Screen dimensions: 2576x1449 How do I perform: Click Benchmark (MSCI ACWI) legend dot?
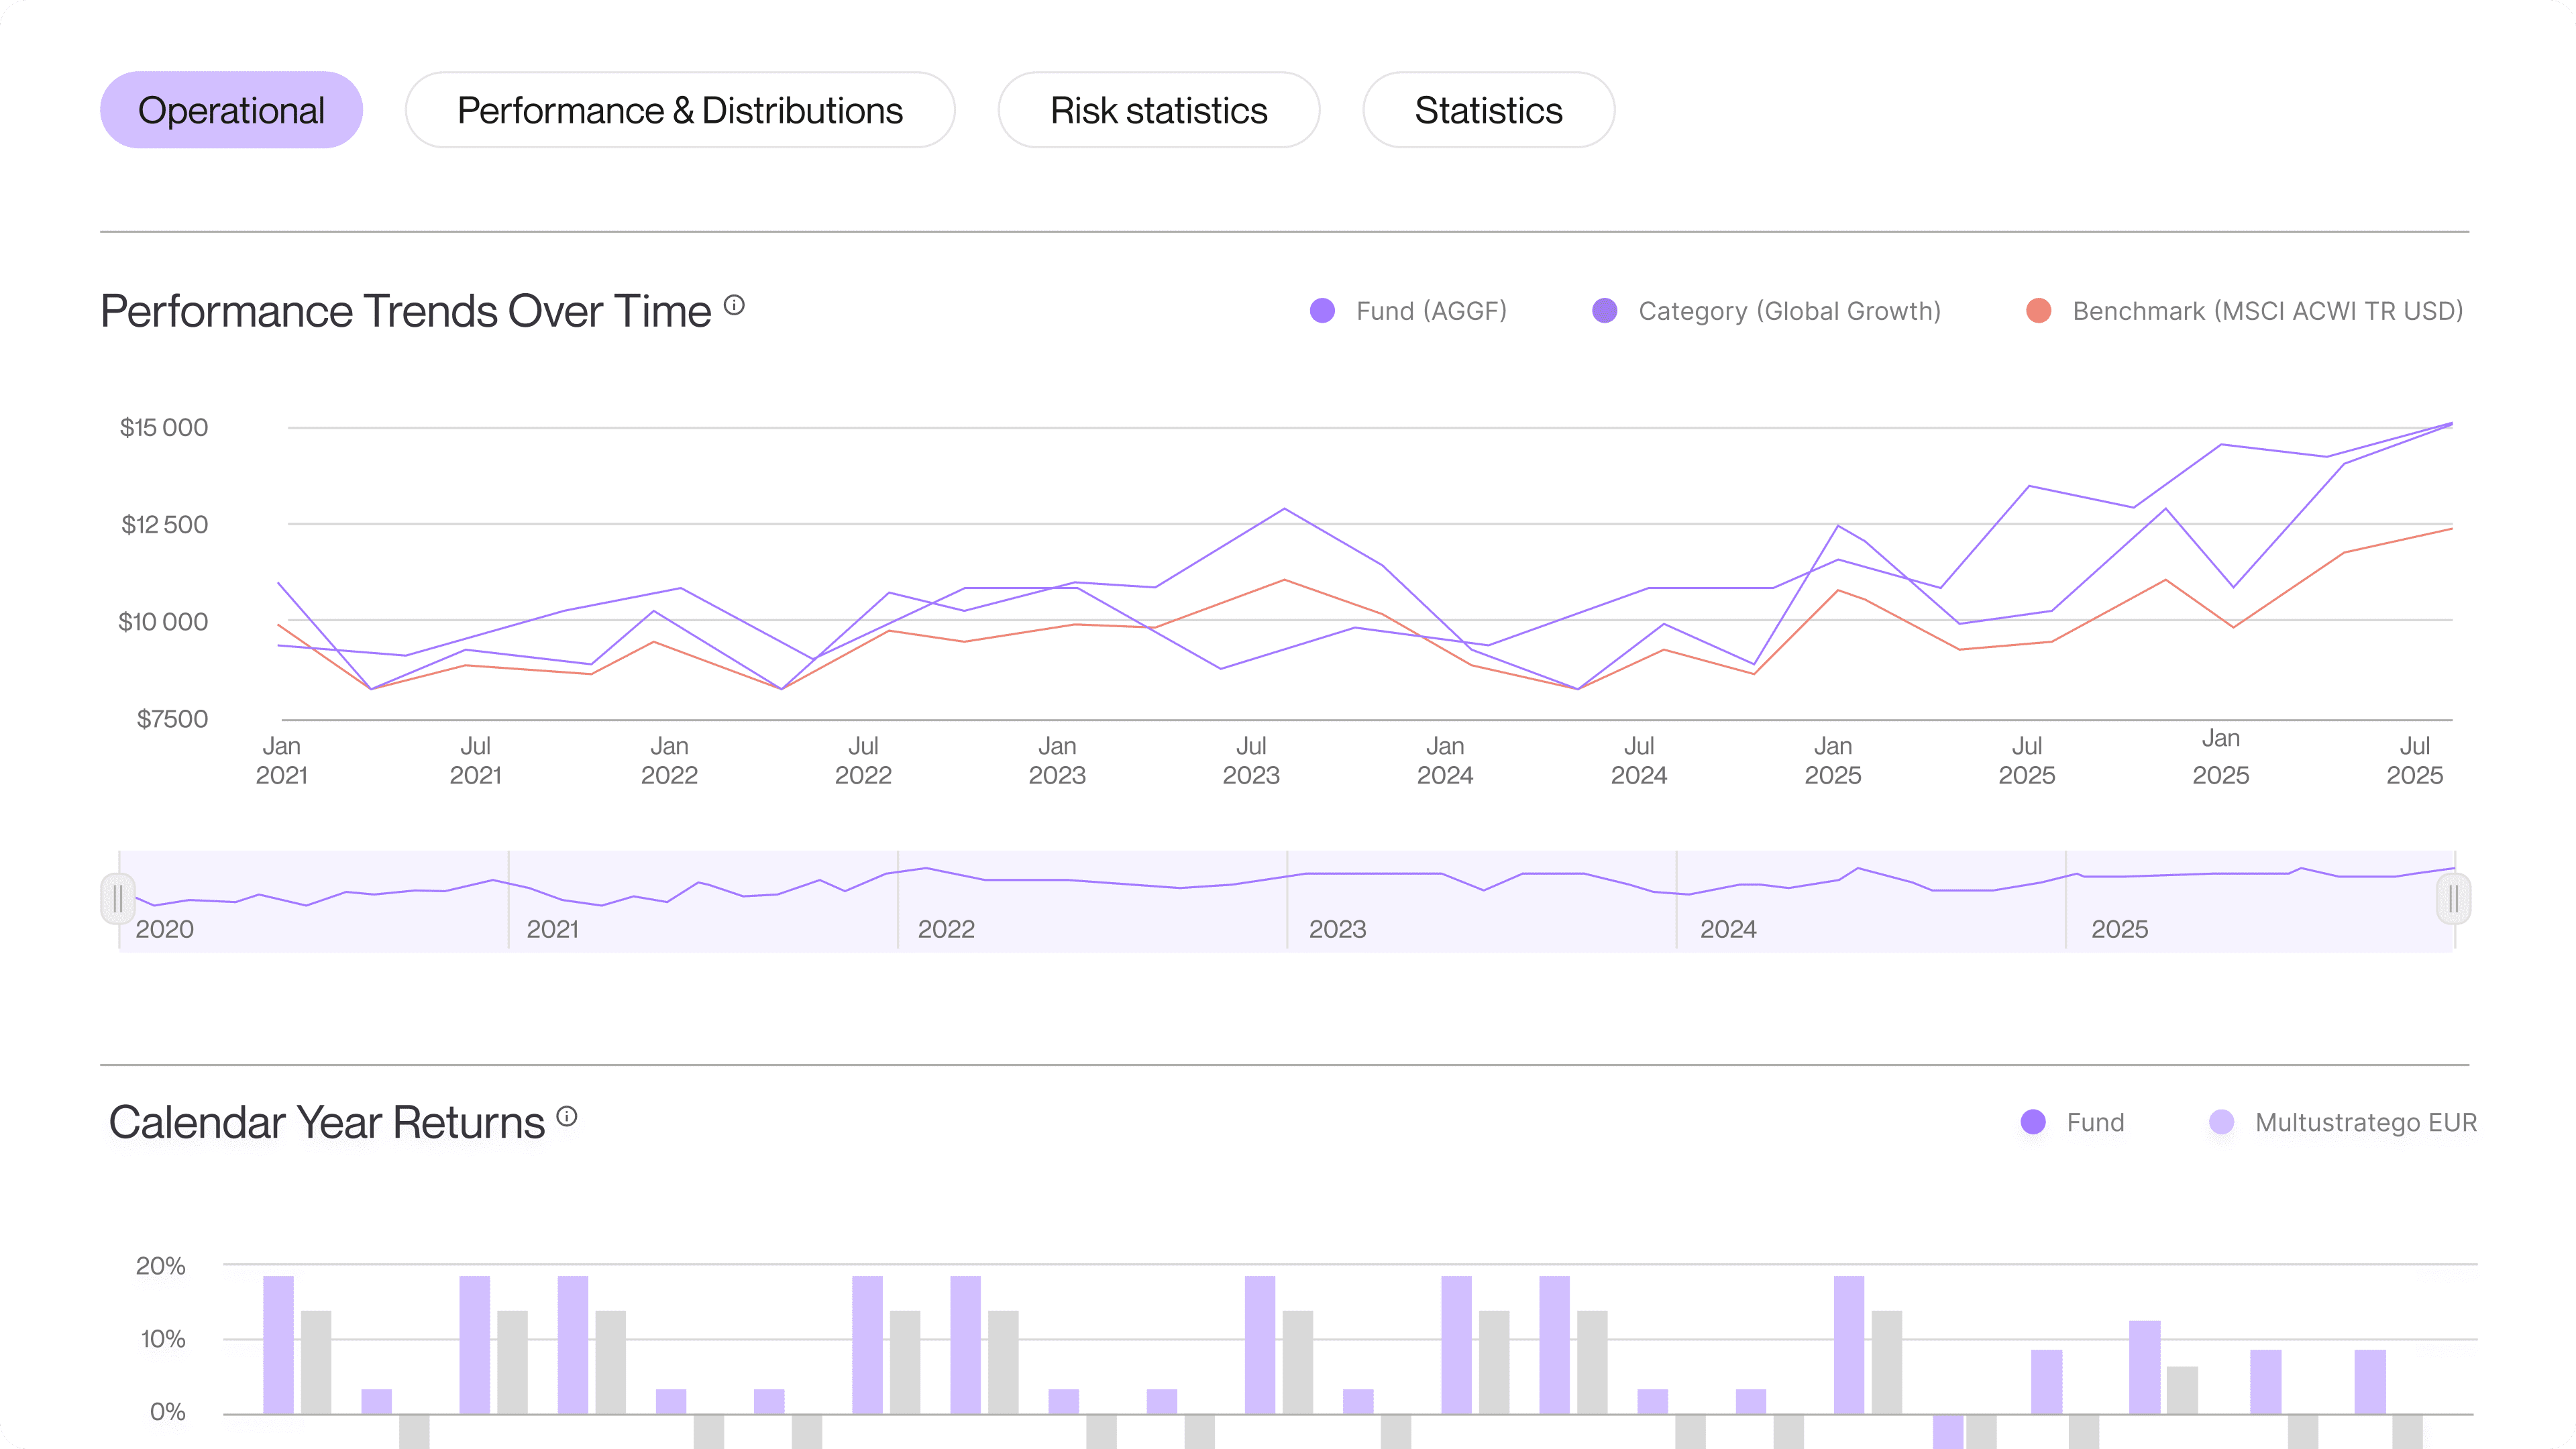(2038, 311)
